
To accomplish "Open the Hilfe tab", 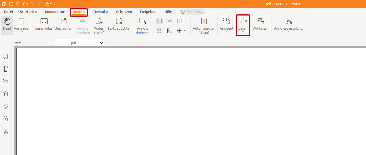I will click(x=168, y=12).
